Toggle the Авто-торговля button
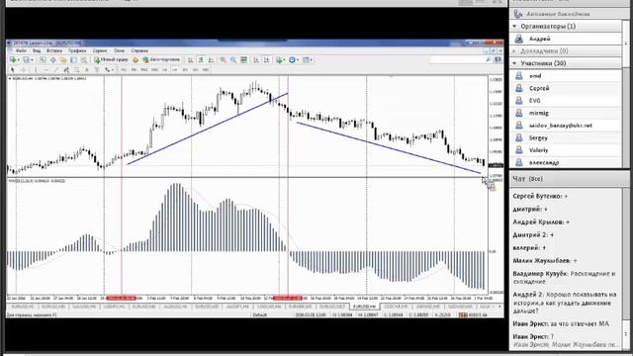This screenshot has width=633, height=356. [x=161, y=59]
